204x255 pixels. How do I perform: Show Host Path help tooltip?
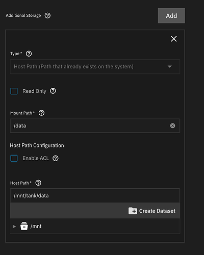pyautogui.click(x=38, y=183)
